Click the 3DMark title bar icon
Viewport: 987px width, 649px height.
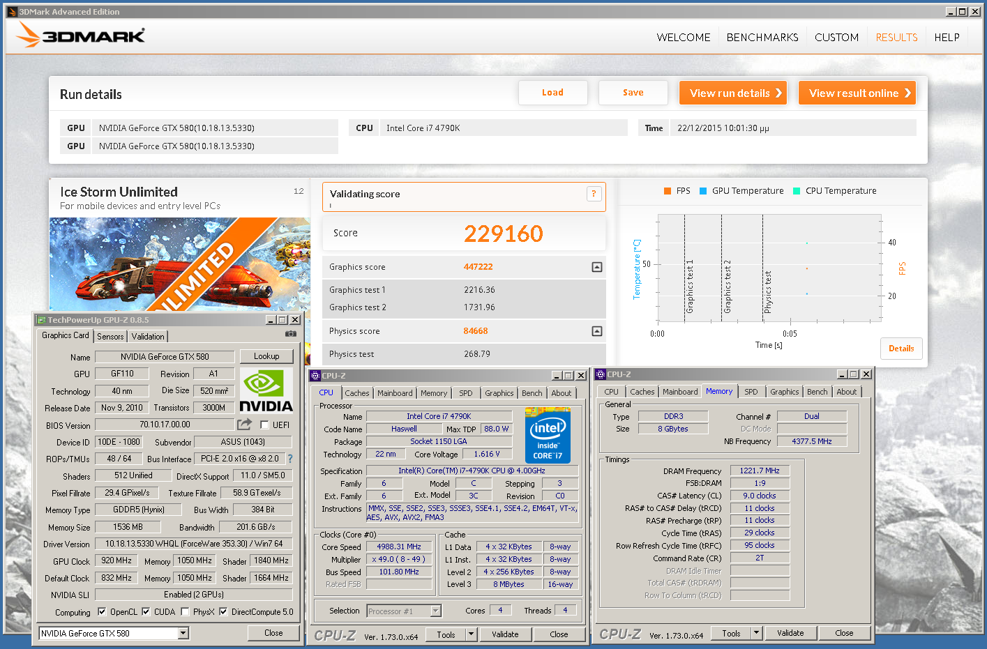tap(12, 11)
